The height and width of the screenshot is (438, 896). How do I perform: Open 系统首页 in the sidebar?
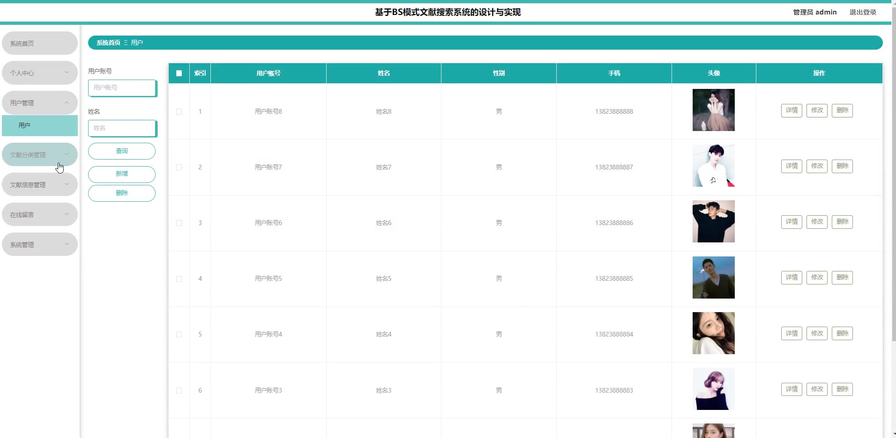pyautogui.click(x=40, y=43)
